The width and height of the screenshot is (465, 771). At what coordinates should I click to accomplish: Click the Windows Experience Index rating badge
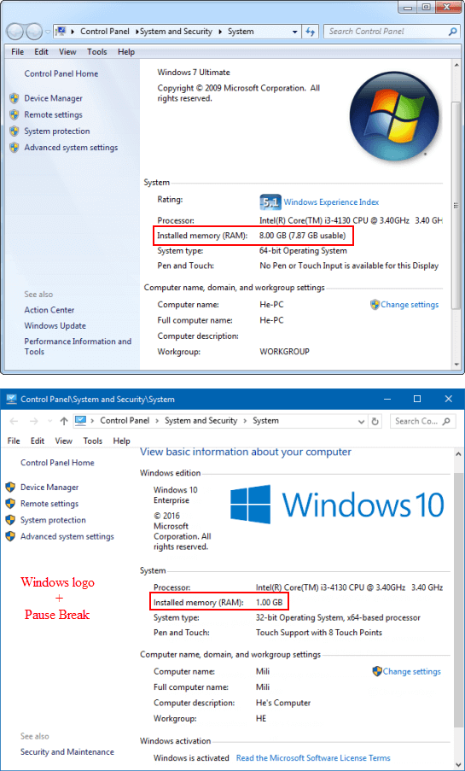(270, 202)
